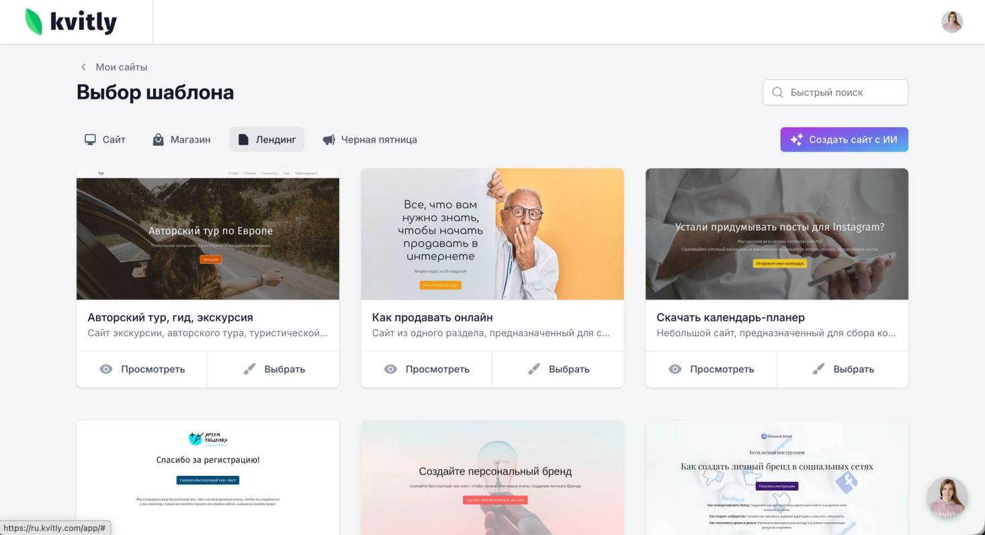Click the Создать сайт с ИИ button
The height and width of the screenshot is (535, 985).
(x=844, y=140)
